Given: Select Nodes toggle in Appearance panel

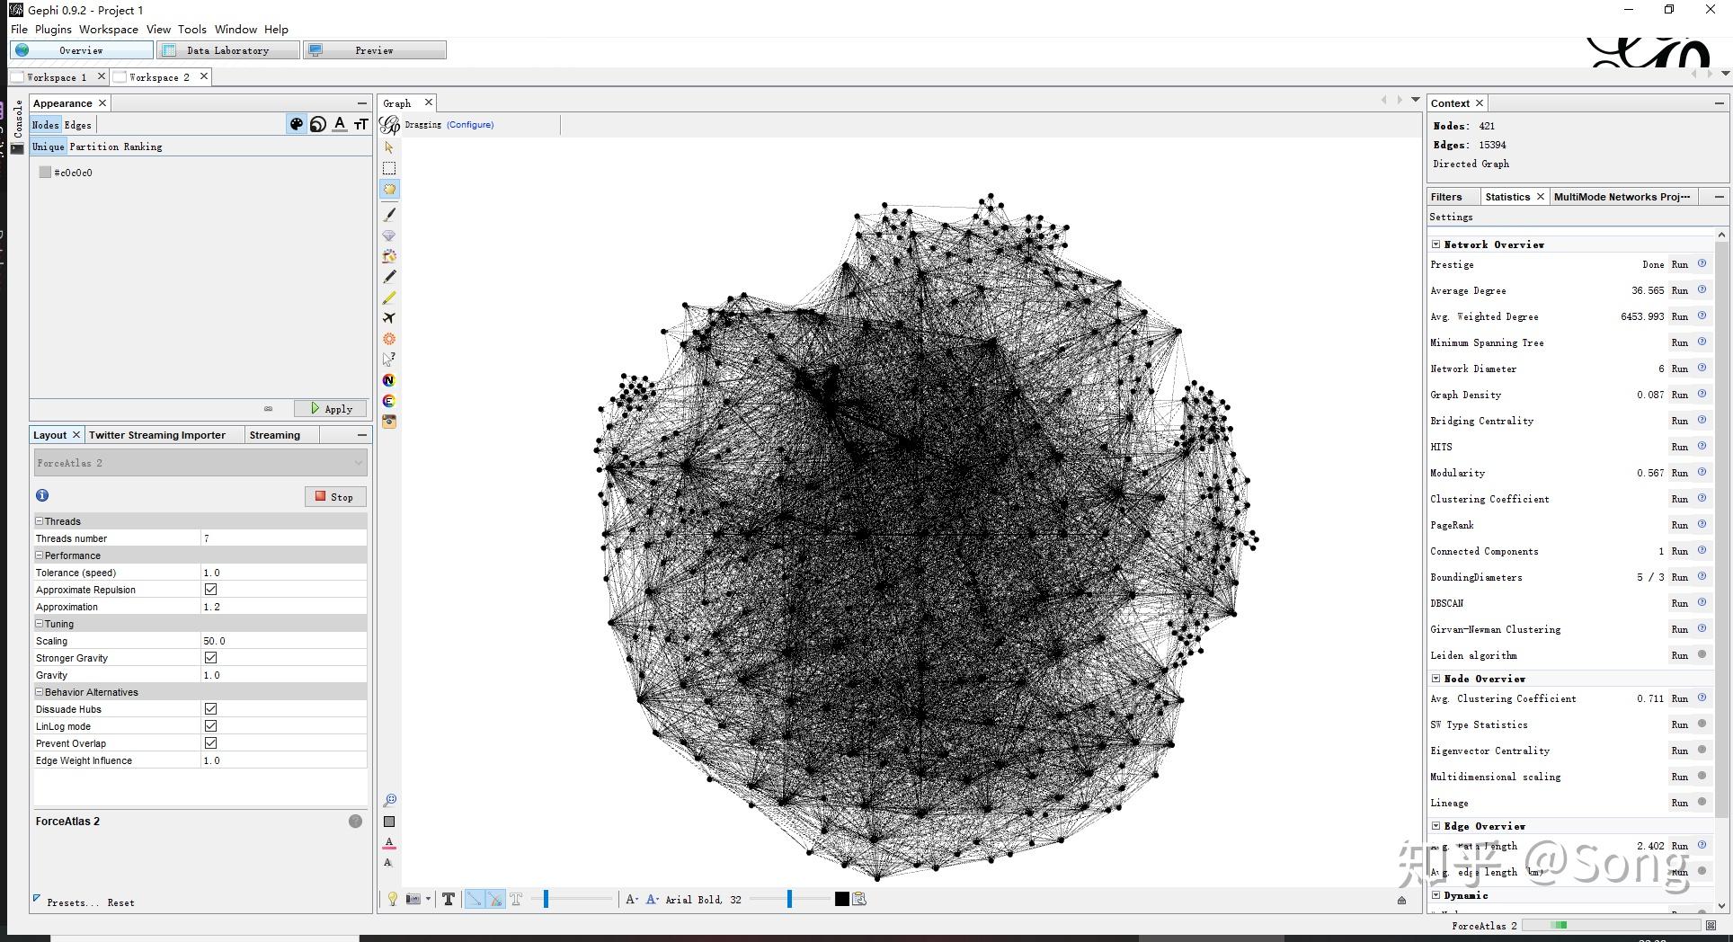Looking at the screenshot, I should (x=45, y=125).
